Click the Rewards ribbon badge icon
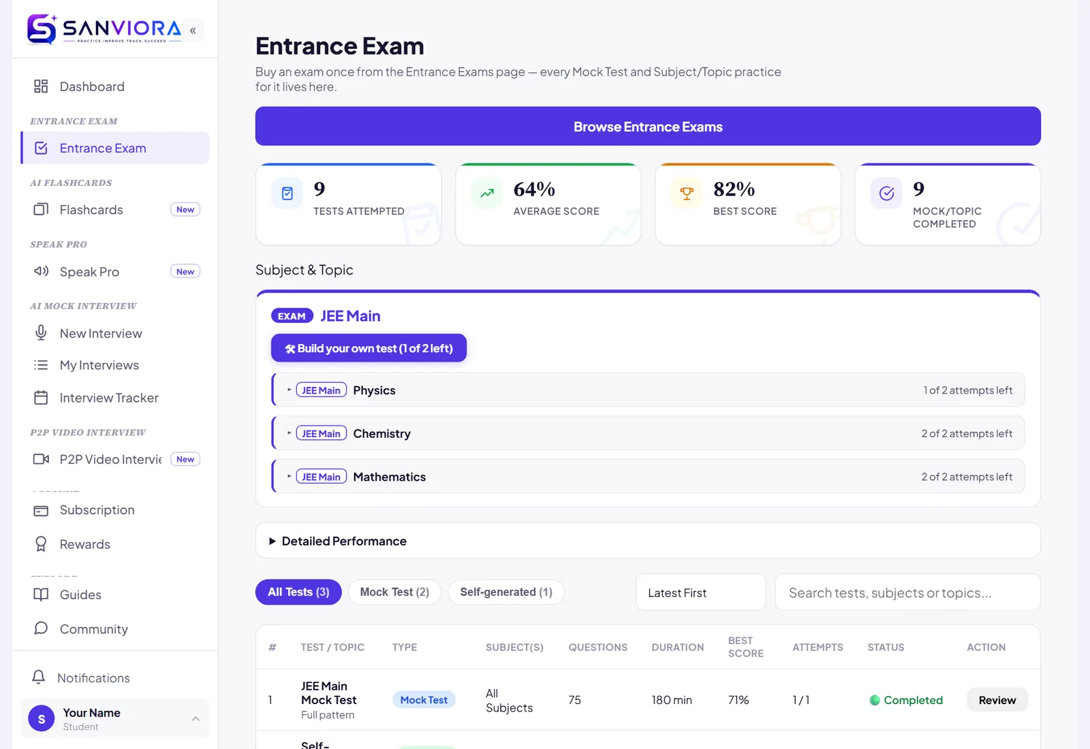The image size is (1090, 749). coord(41,544)
